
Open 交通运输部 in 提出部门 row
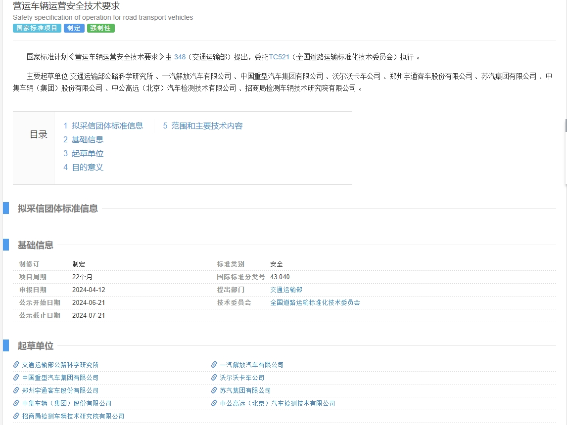tap(286, 290)
